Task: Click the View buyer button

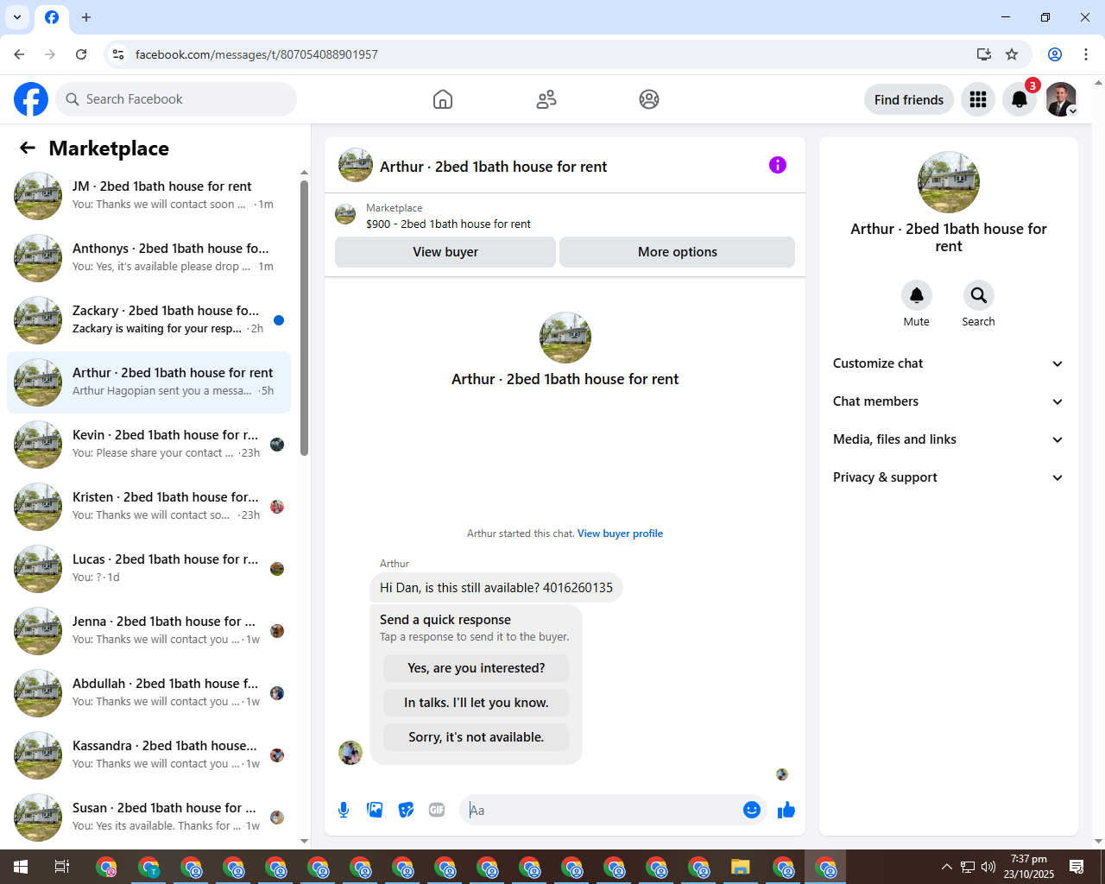Action: coord(445,252)
